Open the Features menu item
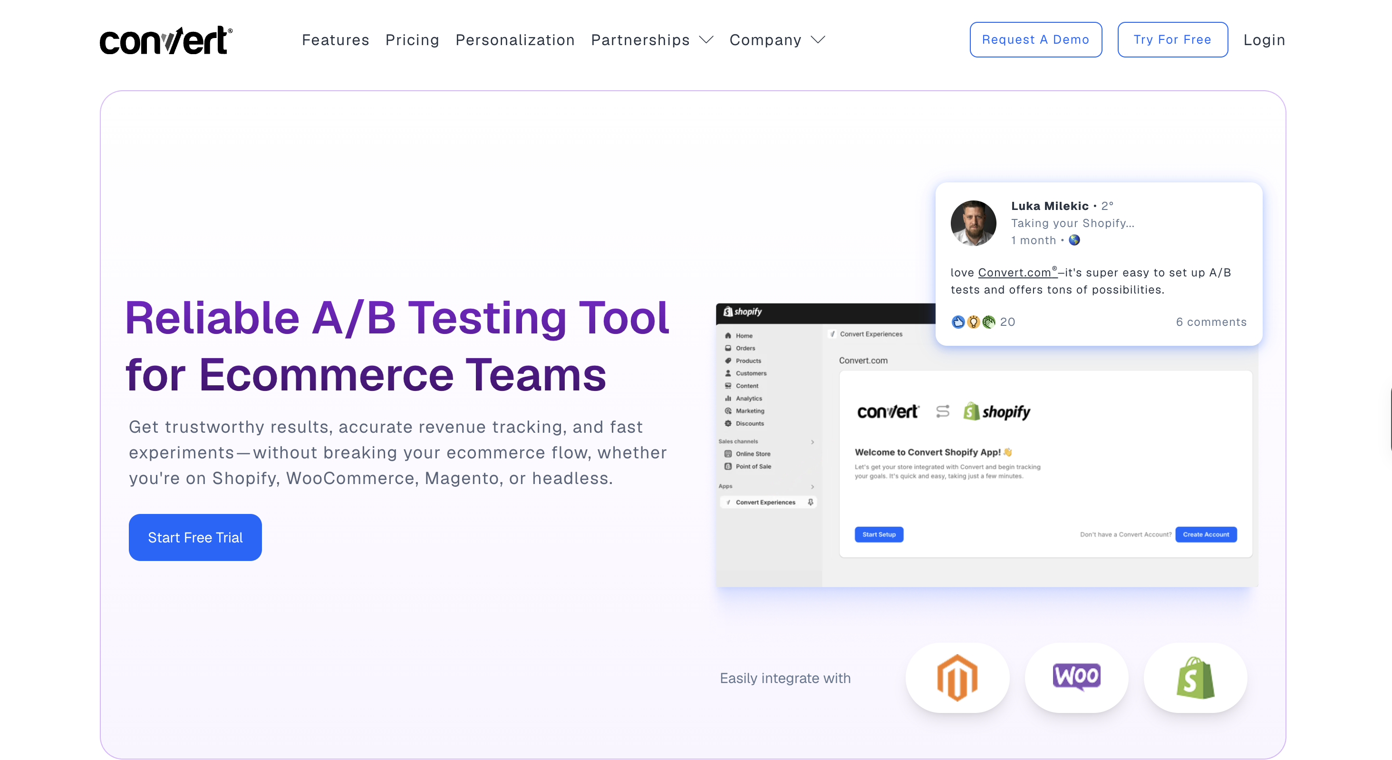1392x760 pixels. [335, 40]
